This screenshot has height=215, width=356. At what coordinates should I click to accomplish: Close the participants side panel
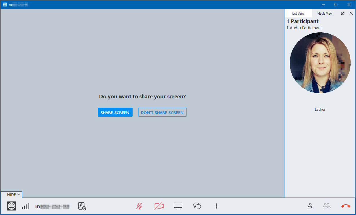click(x=351, y=13)
